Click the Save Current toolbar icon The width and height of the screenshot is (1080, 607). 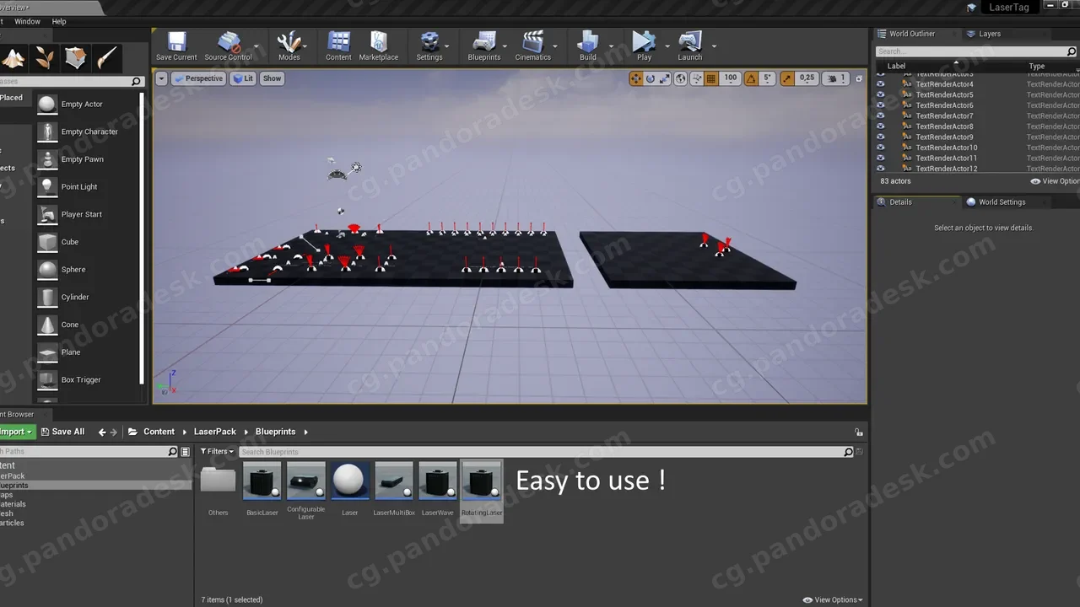[176, 46]
